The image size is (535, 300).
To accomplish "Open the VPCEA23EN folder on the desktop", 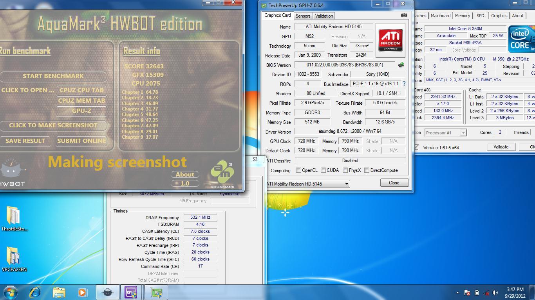I will tap(14, 259).
